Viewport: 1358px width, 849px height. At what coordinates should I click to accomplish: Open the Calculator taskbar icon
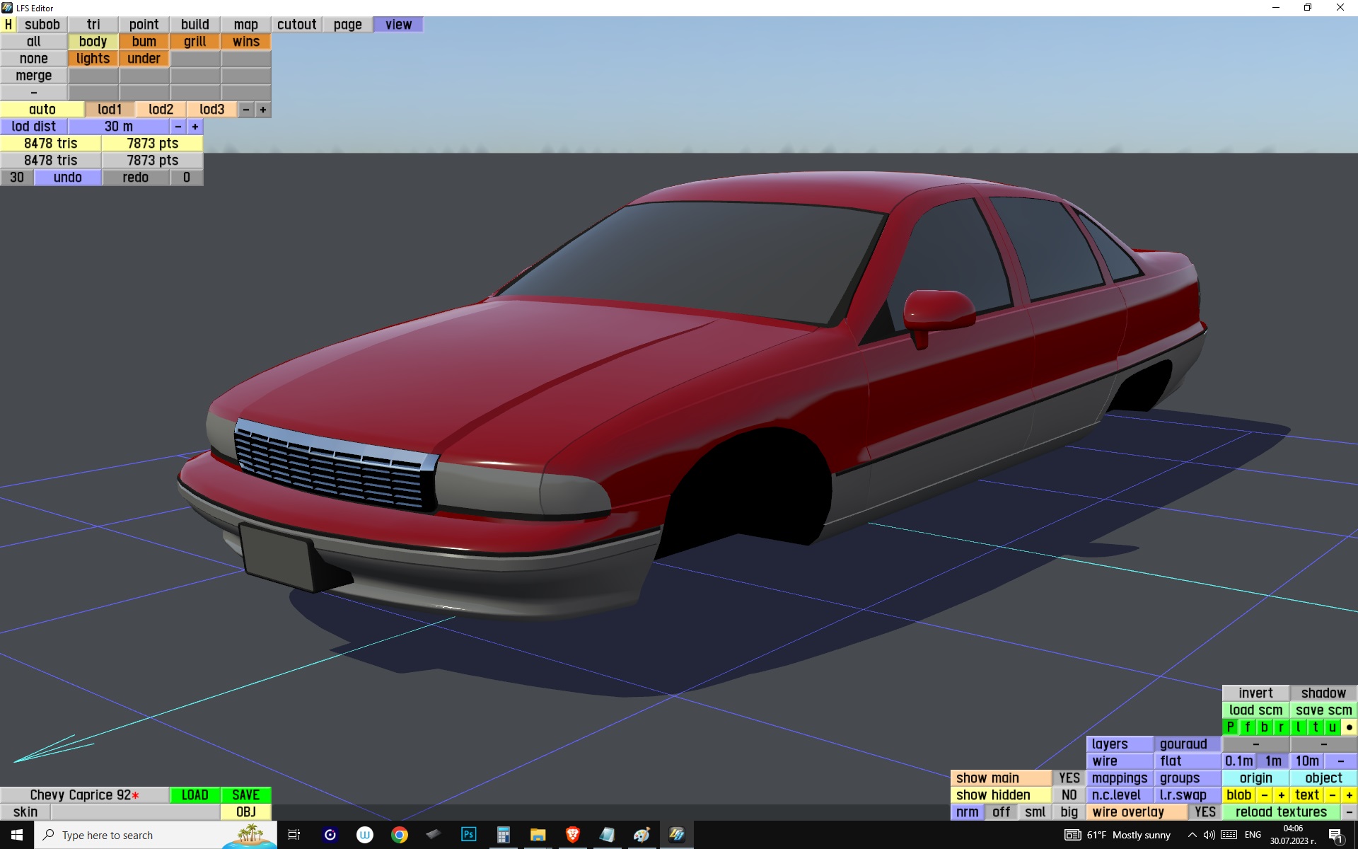[503, 835]
